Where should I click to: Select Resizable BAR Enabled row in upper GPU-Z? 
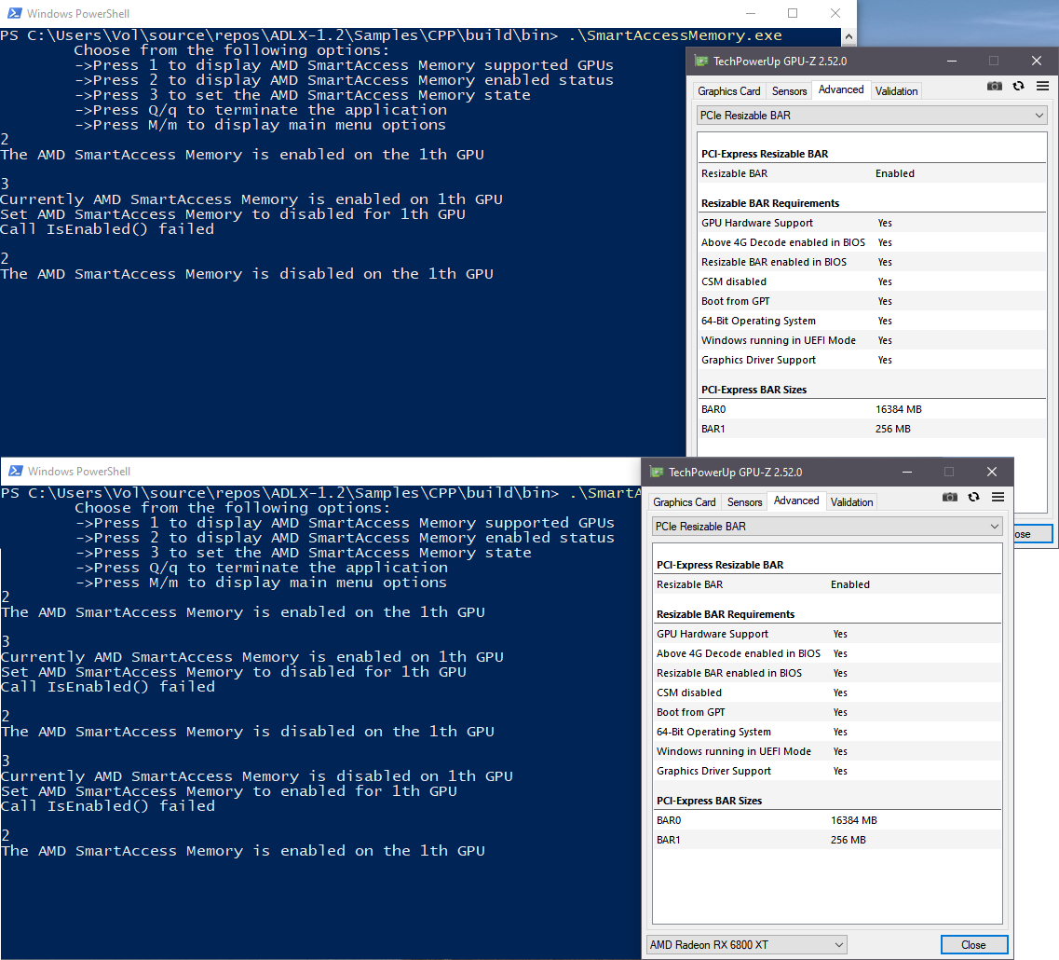coord(872,173)
